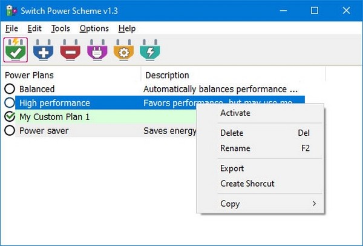Viewport: 363px width, 246px height.
Task: Choose Export from the context menu
Action: (232, 168)
